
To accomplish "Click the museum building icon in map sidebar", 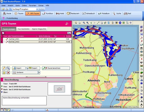I will coord(142,48).
